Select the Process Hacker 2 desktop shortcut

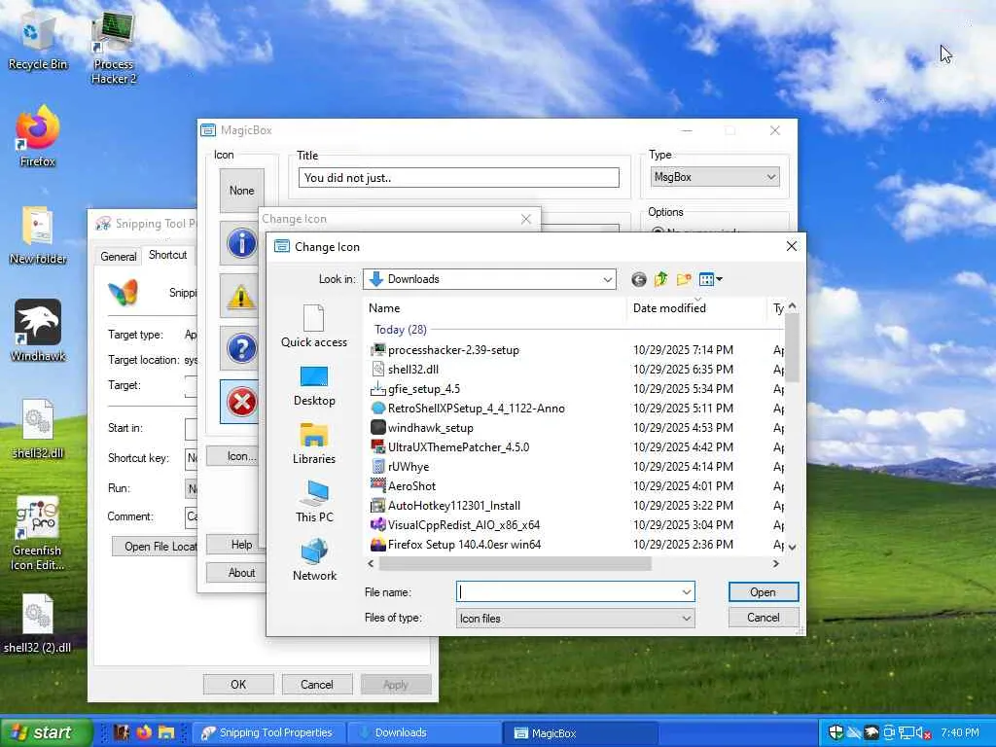[x=114, y=49]
